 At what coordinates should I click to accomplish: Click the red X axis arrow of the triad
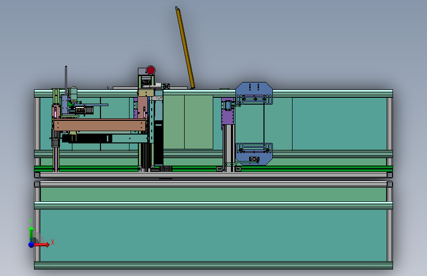coord(43,245)
